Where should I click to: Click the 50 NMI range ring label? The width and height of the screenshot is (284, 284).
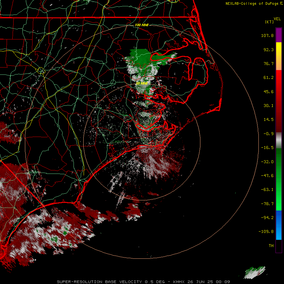click(142, 84)
